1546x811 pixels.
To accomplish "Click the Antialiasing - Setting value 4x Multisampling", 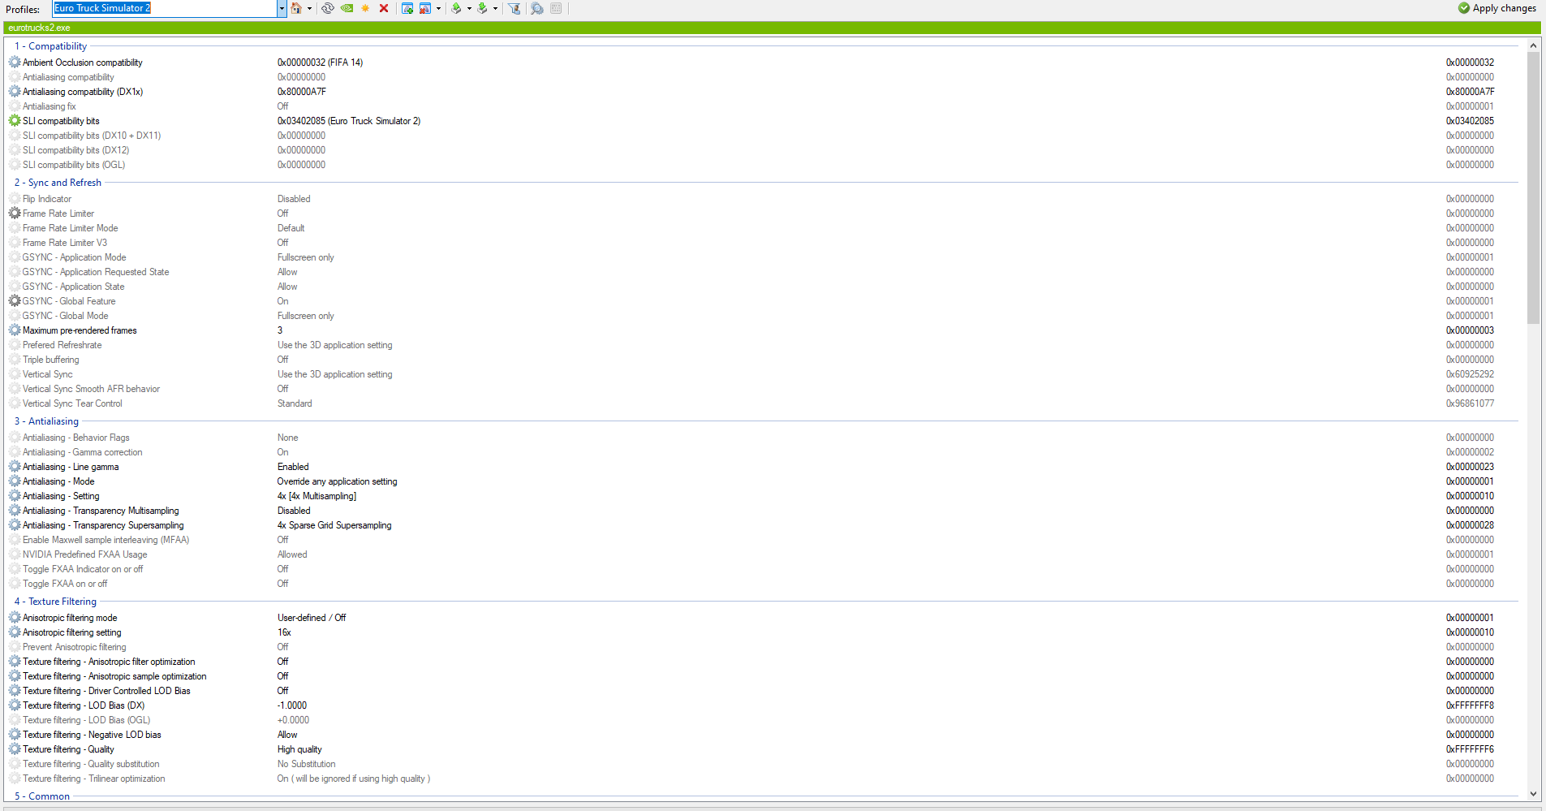I will [317, 496].
